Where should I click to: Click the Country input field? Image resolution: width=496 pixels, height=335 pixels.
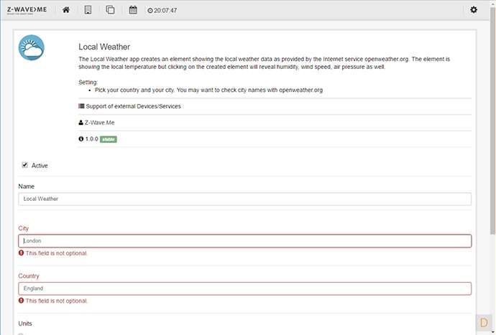tap(244, 288)
